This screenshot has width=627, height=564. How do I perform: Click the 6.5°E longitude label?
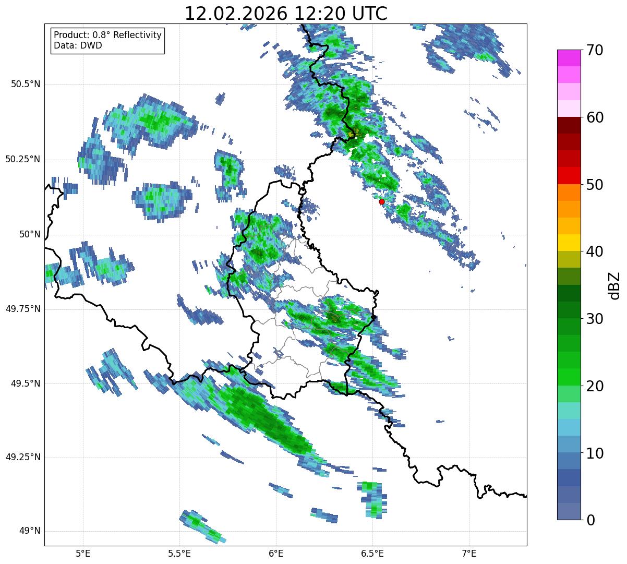point(372,553)
